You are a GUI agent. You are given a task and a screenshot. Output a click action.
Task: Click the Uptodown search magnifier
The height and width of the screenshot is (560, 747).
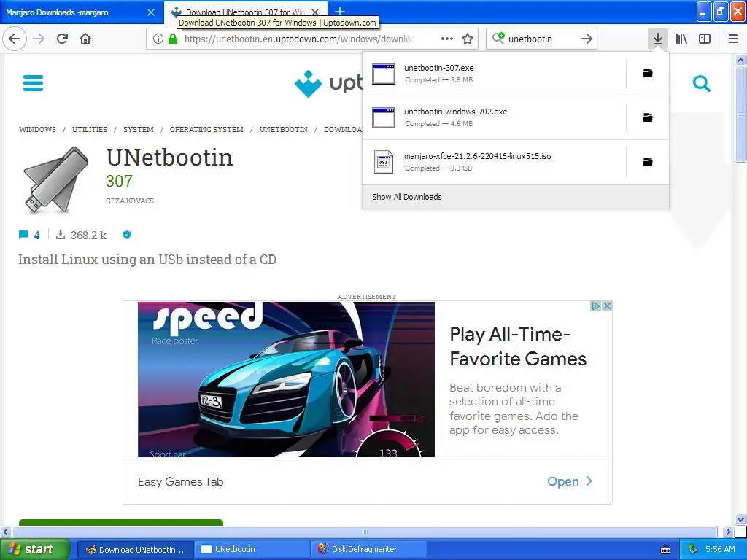[701, 84]
